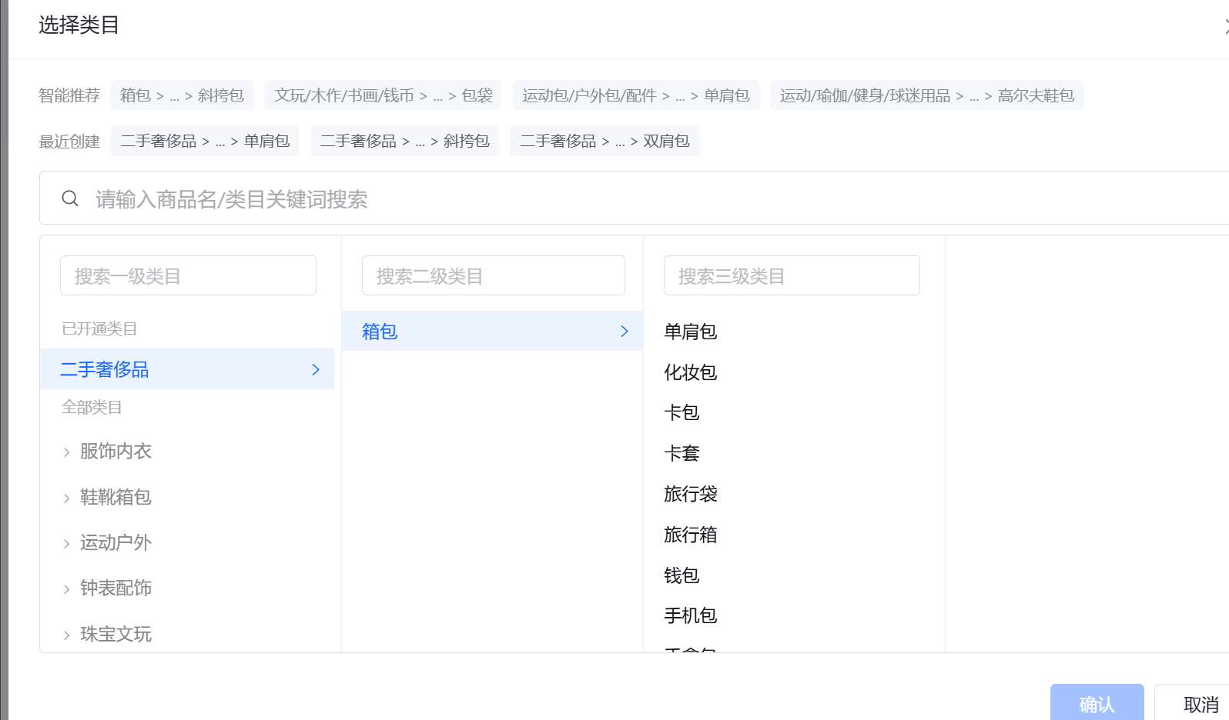Viewport: 1229px width, 720px height.
Task: Select the 钱包 category item
Action: coord(681,575)
